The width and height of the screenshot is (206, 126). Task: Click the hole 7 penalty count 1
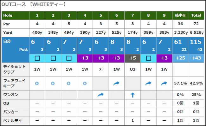click(132, 120)
